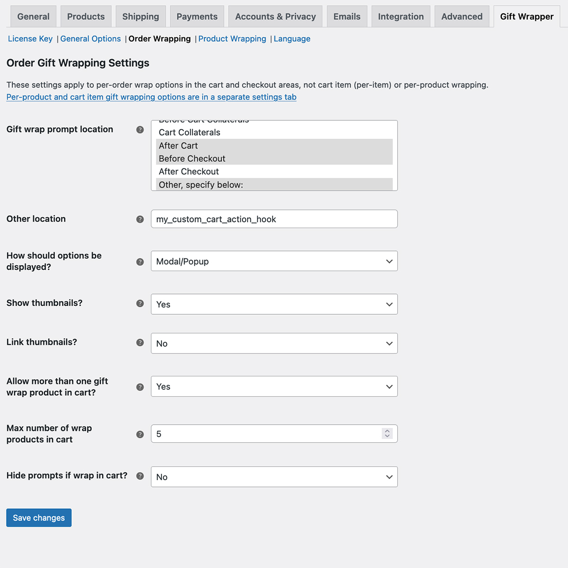Expand Allow more than one gift wrap dropdown
This screenshot has height=568, width=568.
click(274, 387)
